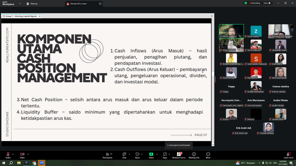The height and width of the screenshot is (166, 296).
Task: Select Andro's participant tile
Action: (231, 114)
